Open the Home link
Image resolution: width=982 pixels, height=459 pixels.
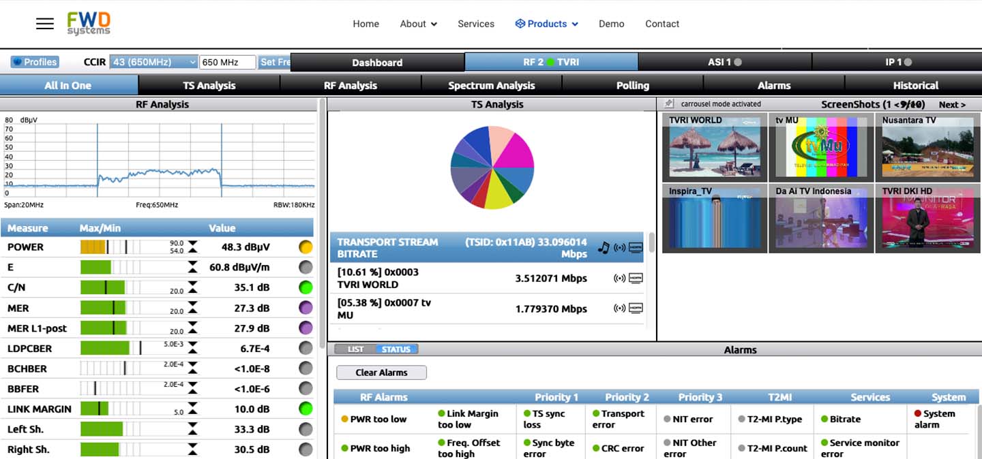pos(366,24)
